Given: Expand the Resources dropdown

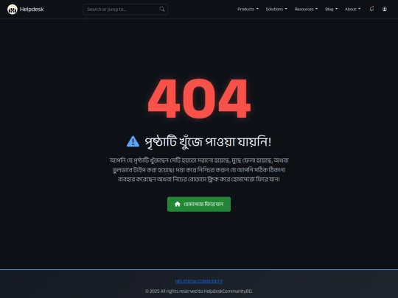Looking at the screenshot, I should (x=306, y=9).
